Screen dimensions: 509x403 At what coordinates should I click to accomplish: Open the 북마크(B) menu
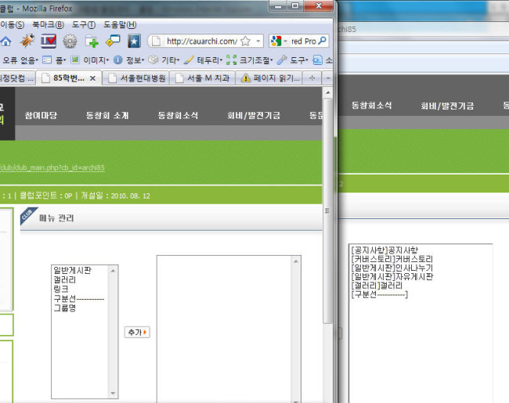pos(48,25)
